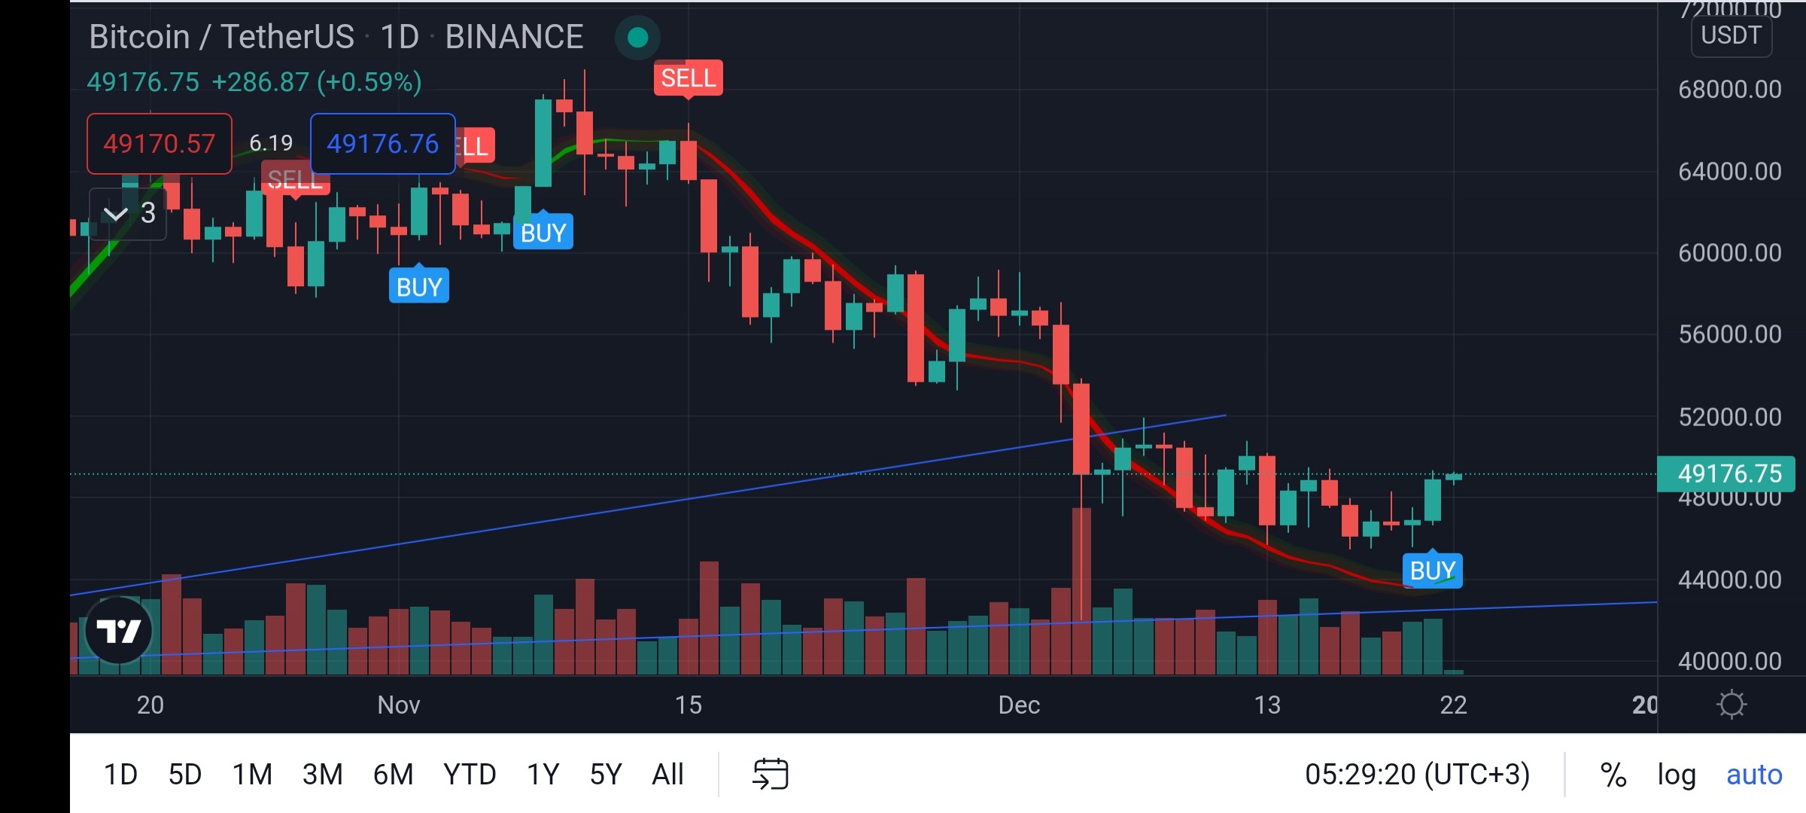Viewport: 1806px width, 813px height.
Task: Toggle percent scale mode
Action: (x=1613, y=774)
